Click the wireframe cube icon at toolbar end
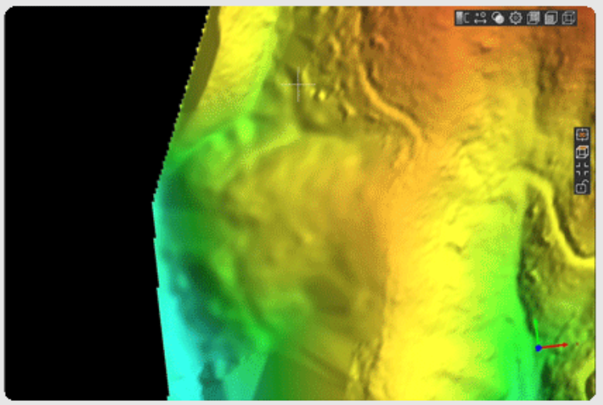This screenshot has width=603, height=405. pyautogui.click(x=568, y=18)
